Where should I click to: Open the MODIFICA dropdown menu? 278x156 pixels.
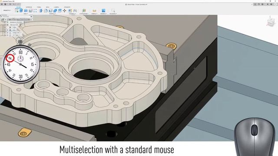[53, 13]
